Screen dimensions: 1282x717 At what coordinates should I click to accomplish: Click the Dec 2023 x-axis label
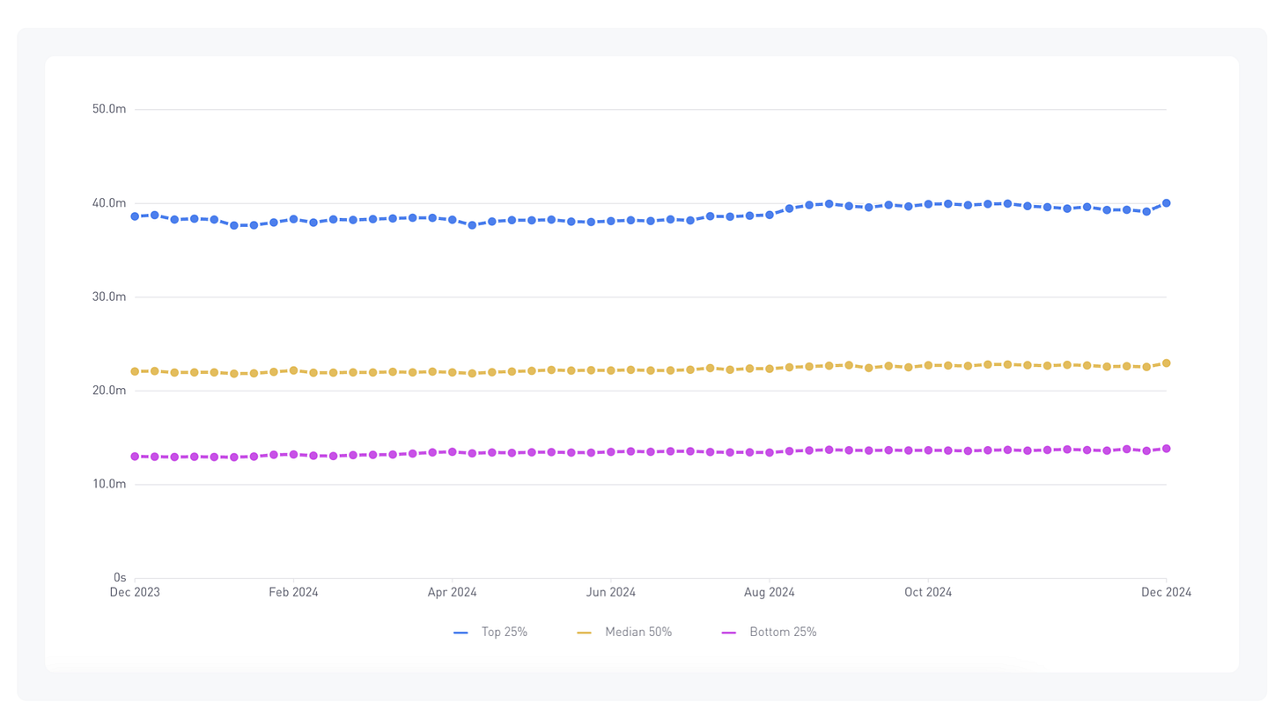point(135,593)
